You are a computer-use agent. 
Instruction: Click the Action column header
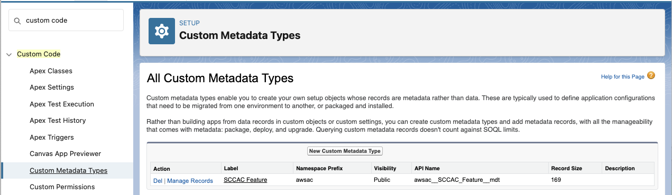tap(162, 169)
